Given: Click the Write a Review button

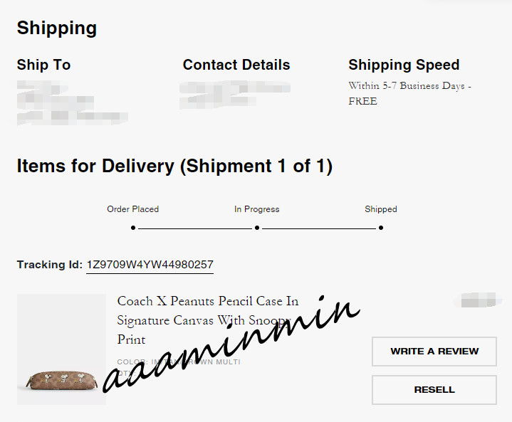Looking at the screenshot, I should (434, 352).
